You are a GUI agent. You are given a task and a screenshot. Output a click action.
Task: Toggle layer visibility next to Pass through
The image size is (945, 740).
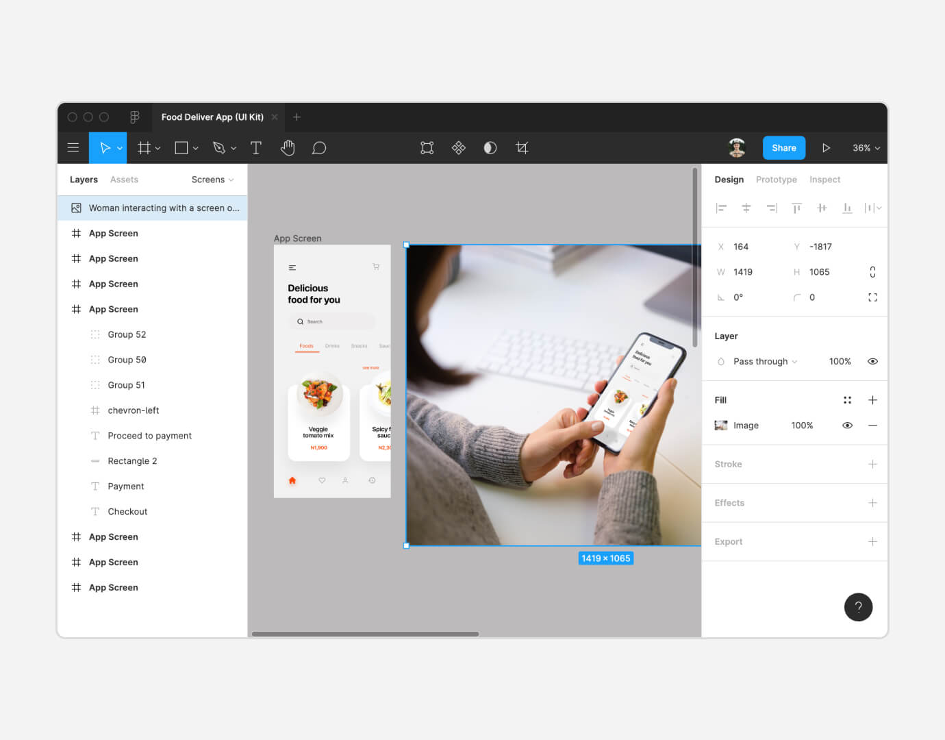click(872, 361)
